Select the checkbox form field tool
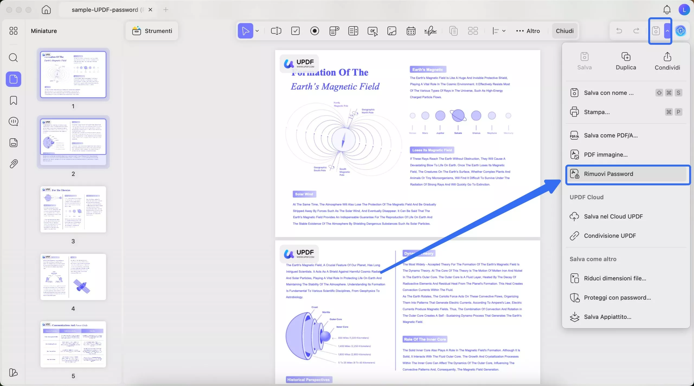This screenshot has height=386, width=694. pos(295,31)
